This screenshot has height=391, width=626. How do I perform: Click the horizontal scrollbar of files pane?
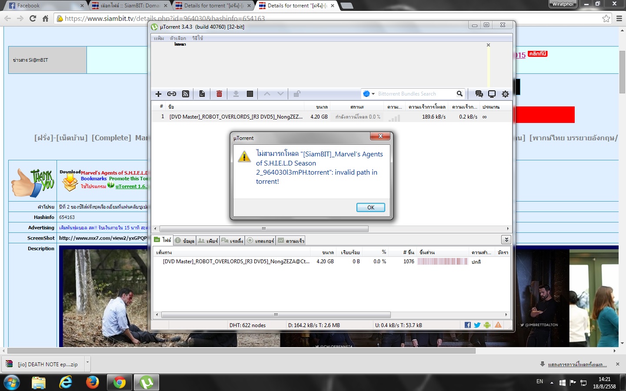point(276,315)
